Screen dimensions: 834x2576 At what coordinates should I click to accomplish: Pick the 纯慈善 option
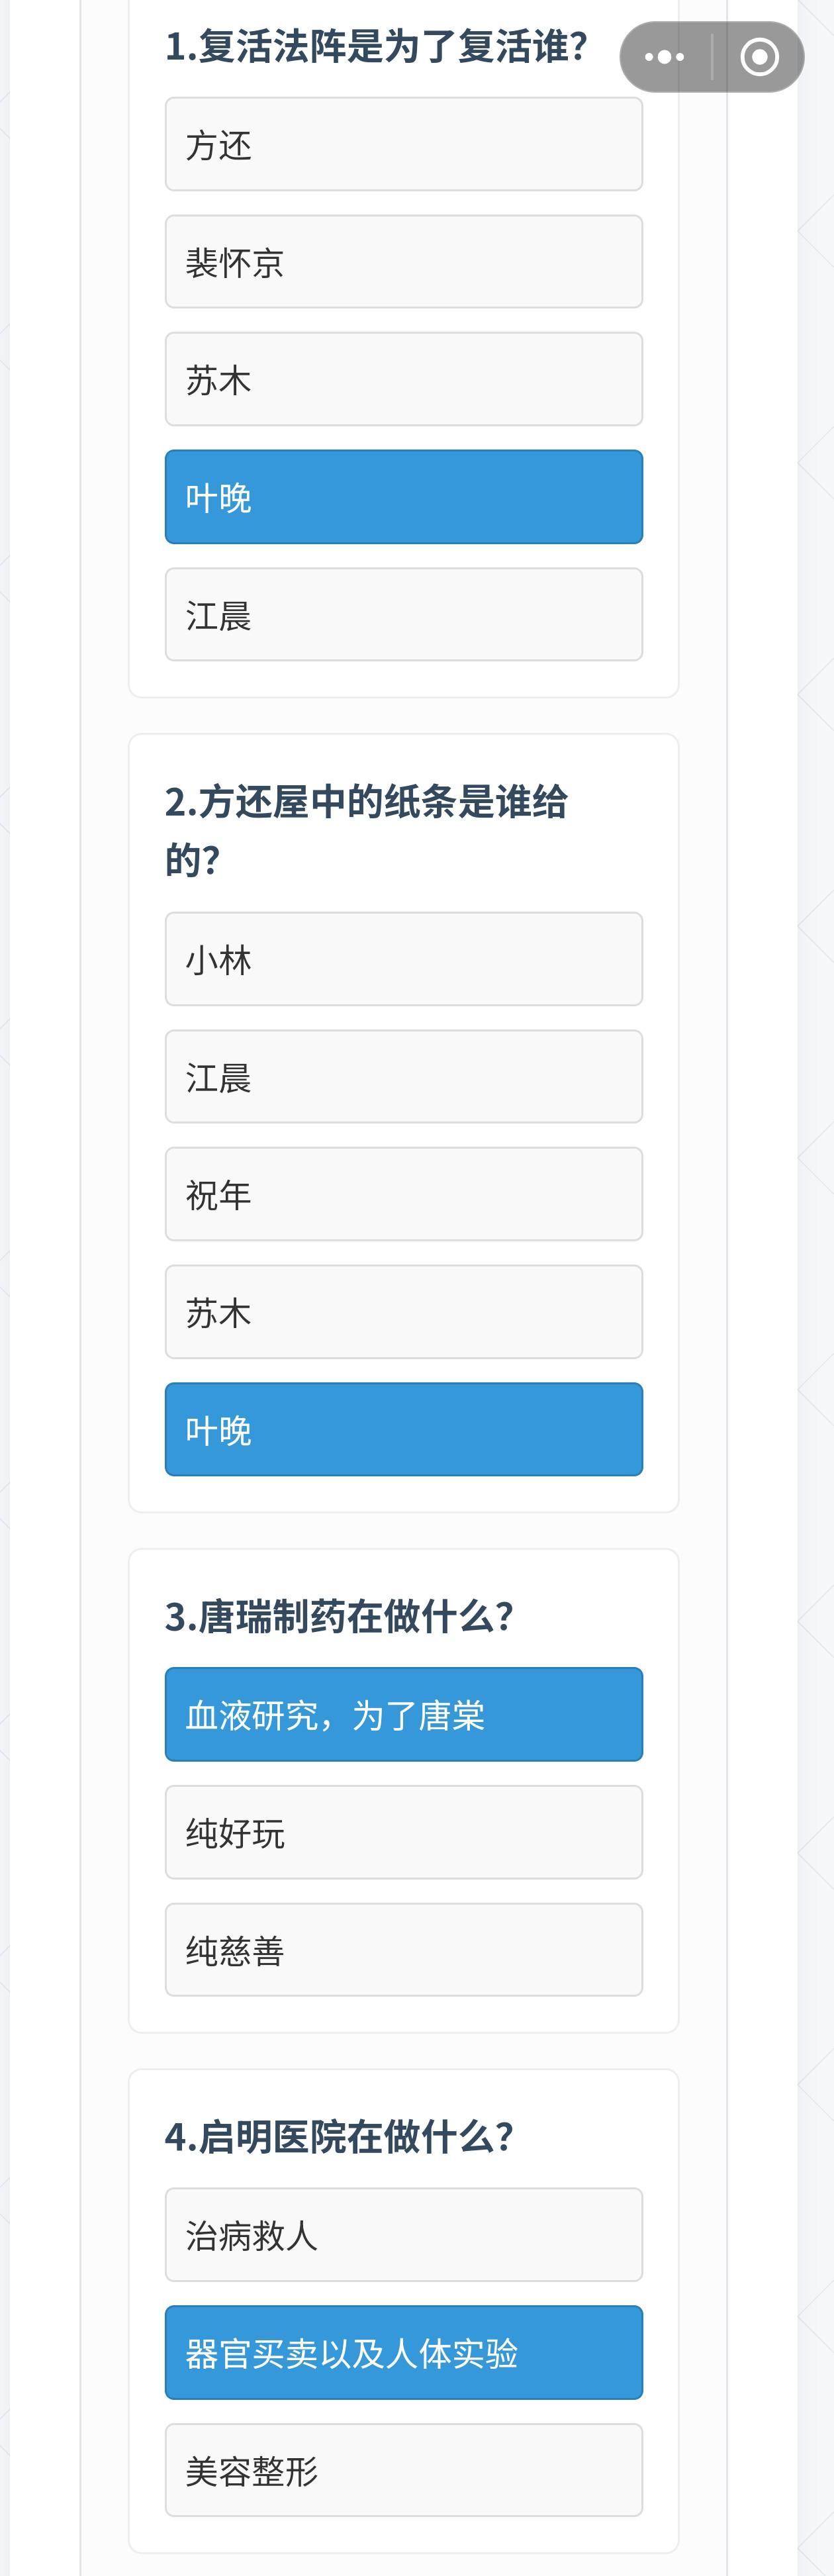(x=403, y=1949)
